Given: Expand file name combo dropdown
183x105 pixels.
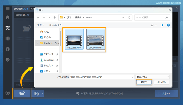Looking at the screenshot, I should coord(132,77).
